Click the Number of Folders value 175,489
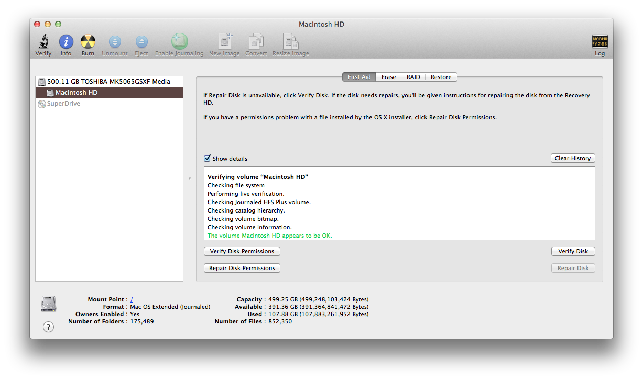Viewport: 643px width, 380px height. [141, 321]
